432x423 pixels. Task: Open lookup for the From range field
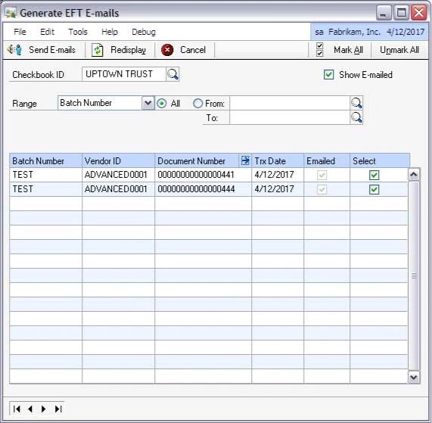pos(356,103)
